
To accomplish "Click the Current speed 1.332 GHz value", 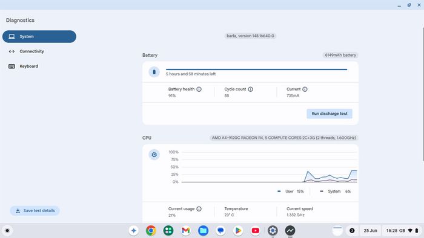I will pos(296,215).
